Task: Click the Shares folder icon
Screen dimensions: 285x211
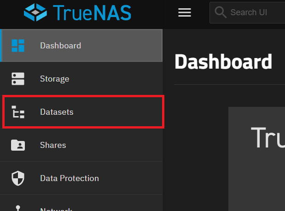Action: (18, 145)
